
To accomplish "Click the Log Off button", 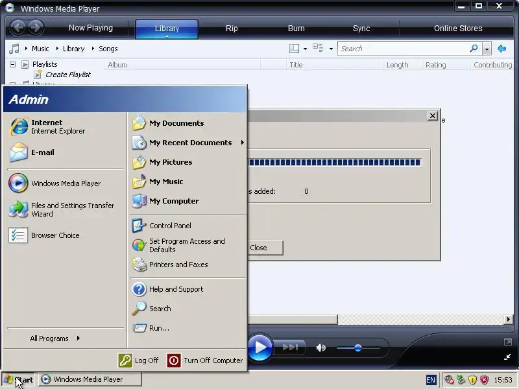I will tap(138, 360).
